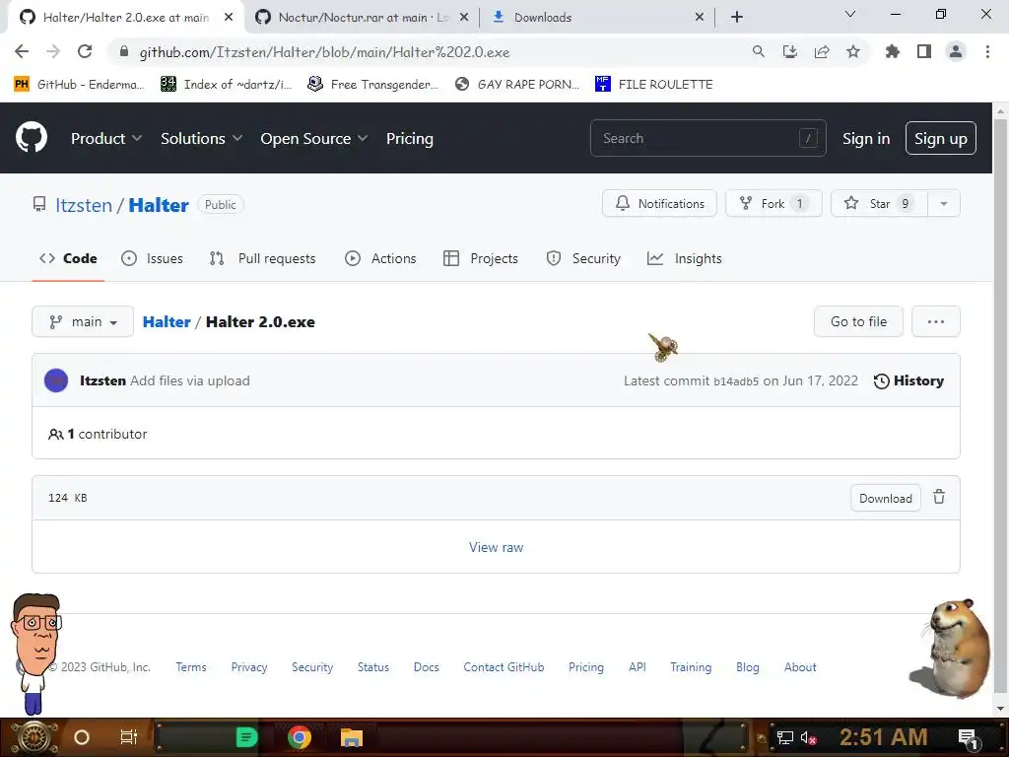This screenshot has height=757, width=1009.
Task: Click the View raw link
Action: click(x=497, y=547)
